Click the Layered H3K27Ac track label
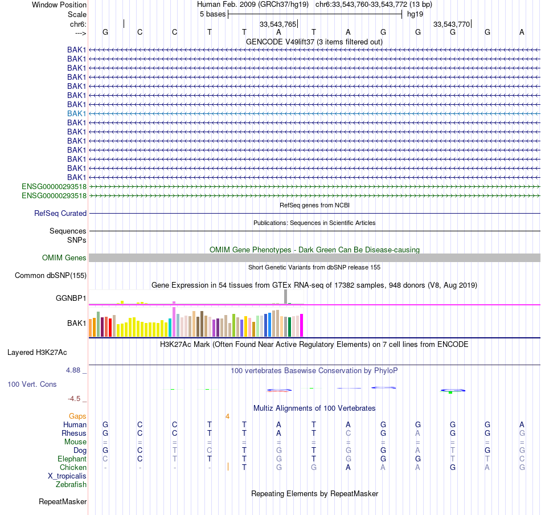Image resolution: width=541 pixels, height=515 pixels. click(x=37, y=353)
